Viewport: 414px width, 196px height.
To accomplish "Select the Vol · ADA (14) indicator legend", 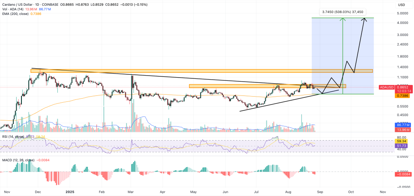I will click(12, 9).
